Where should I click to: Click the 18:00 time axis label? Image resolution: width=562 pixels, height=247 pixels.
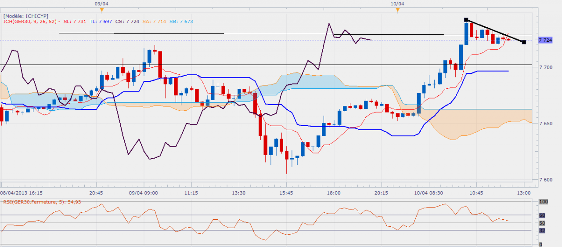click(334, 193)
